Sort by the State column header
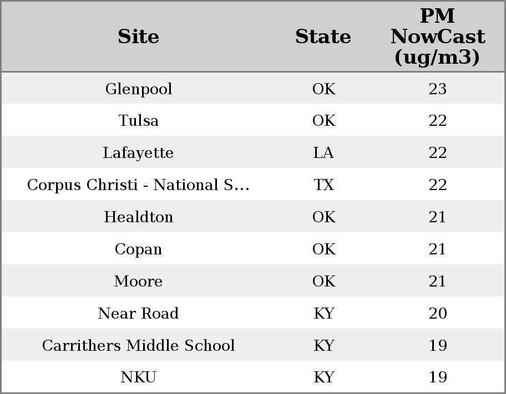The image size is (506, 394). click(x=323, y=37)
